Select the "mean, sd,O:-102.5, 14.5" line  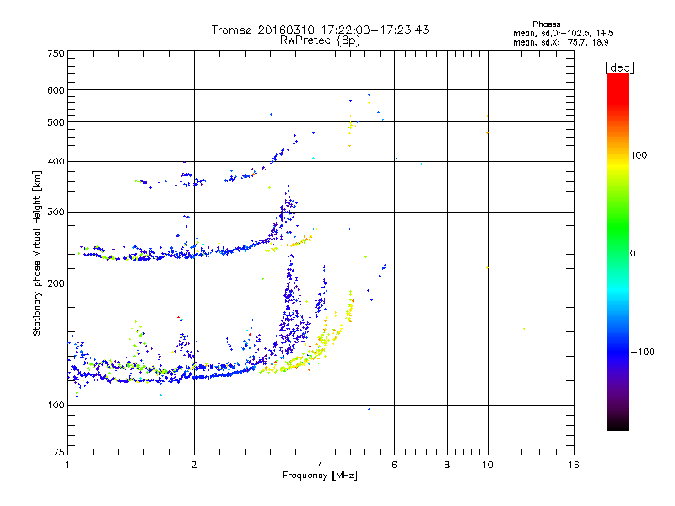(563, 33)
